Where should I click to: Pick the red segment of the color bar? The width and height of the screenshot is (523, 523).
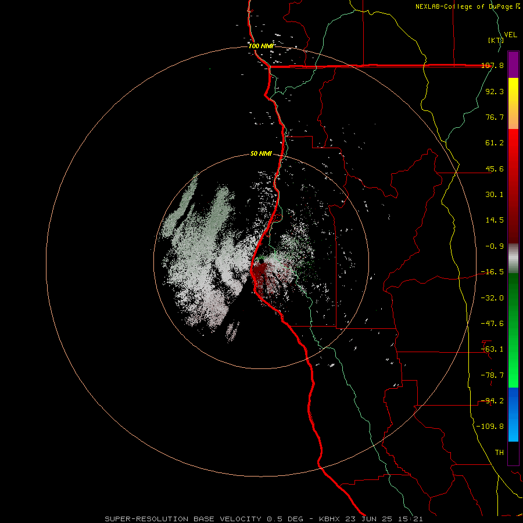(513, 186)
